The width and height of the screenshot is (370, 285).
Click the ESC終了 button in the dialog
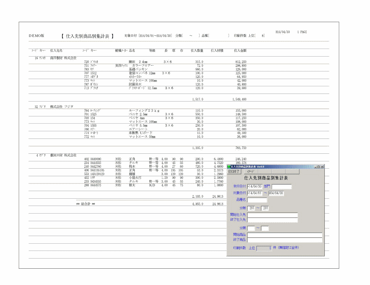234,172
